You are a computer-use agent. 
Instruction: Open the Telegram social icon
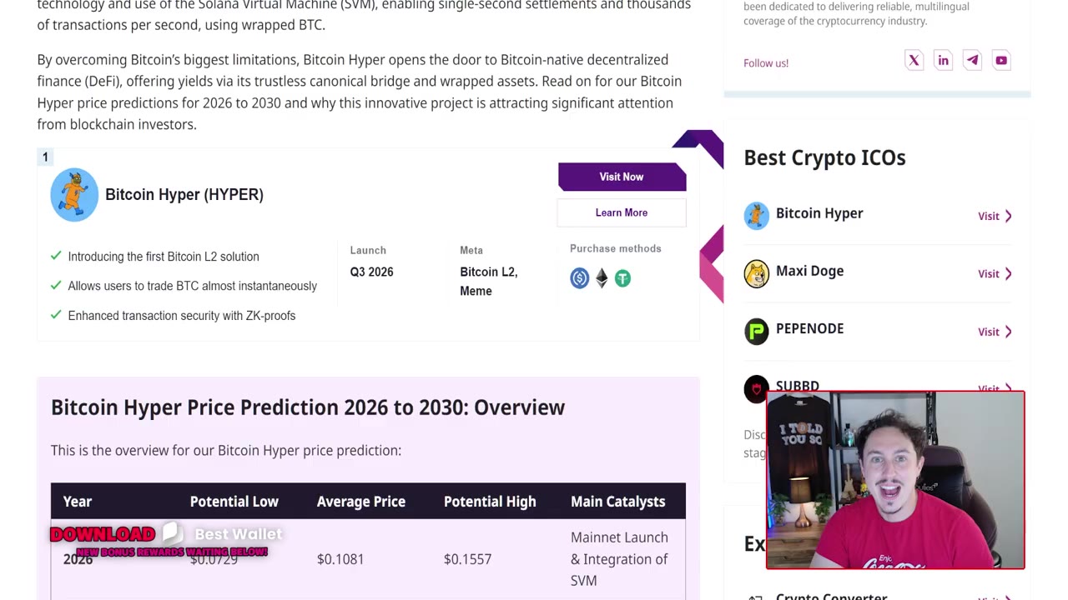(972, 60)
